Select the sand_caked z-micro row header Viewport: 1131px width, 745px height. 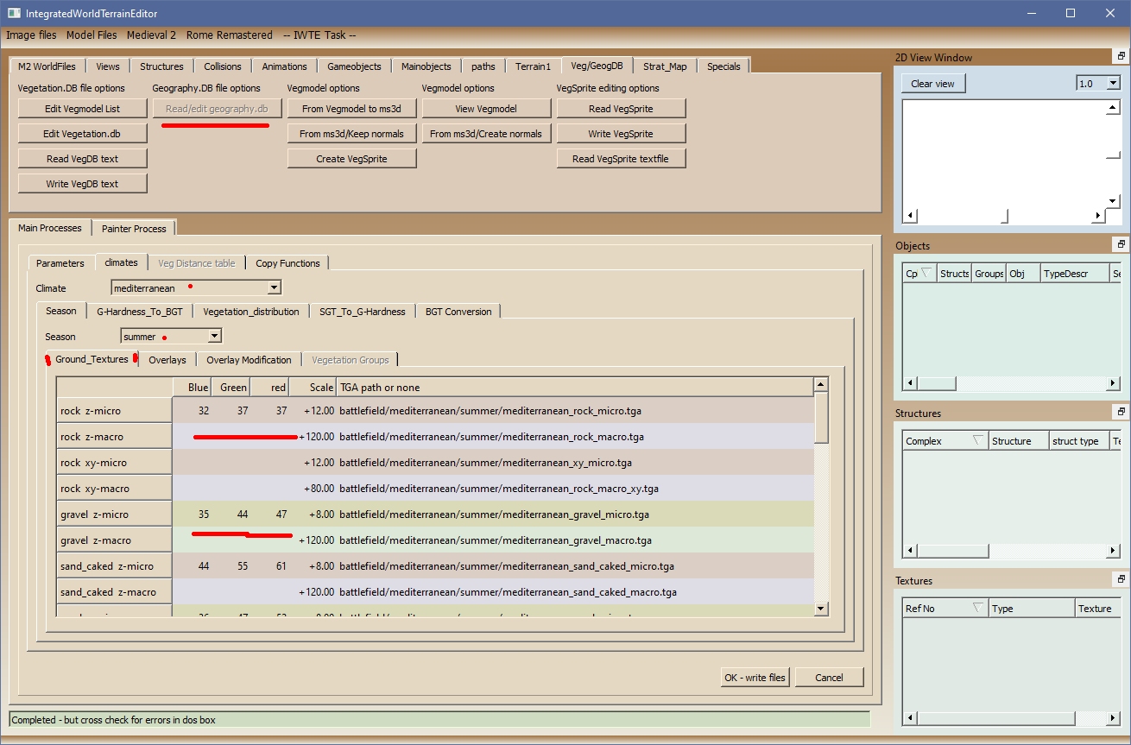[114, 566]
